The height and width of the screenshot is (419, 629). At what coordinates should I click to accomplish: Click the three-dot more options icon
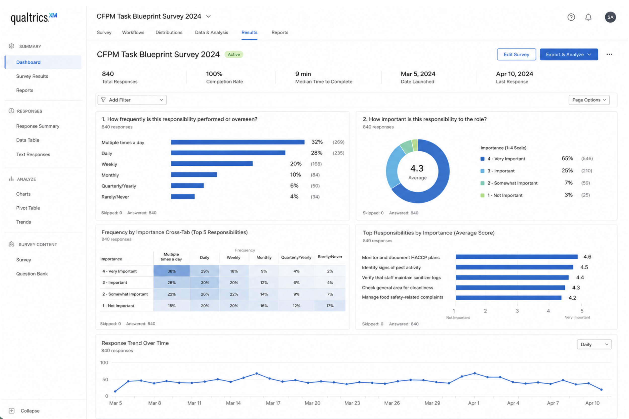(609, 54)
